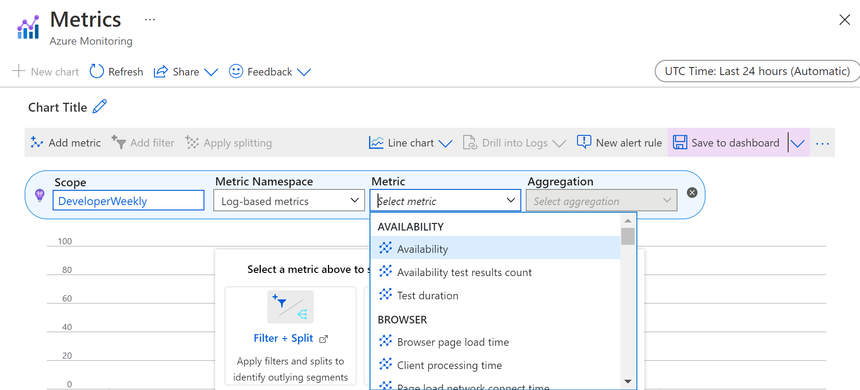Click the AVAILABILITY group header
Viewport: 860px width, 390px height.
coord(411,227)
